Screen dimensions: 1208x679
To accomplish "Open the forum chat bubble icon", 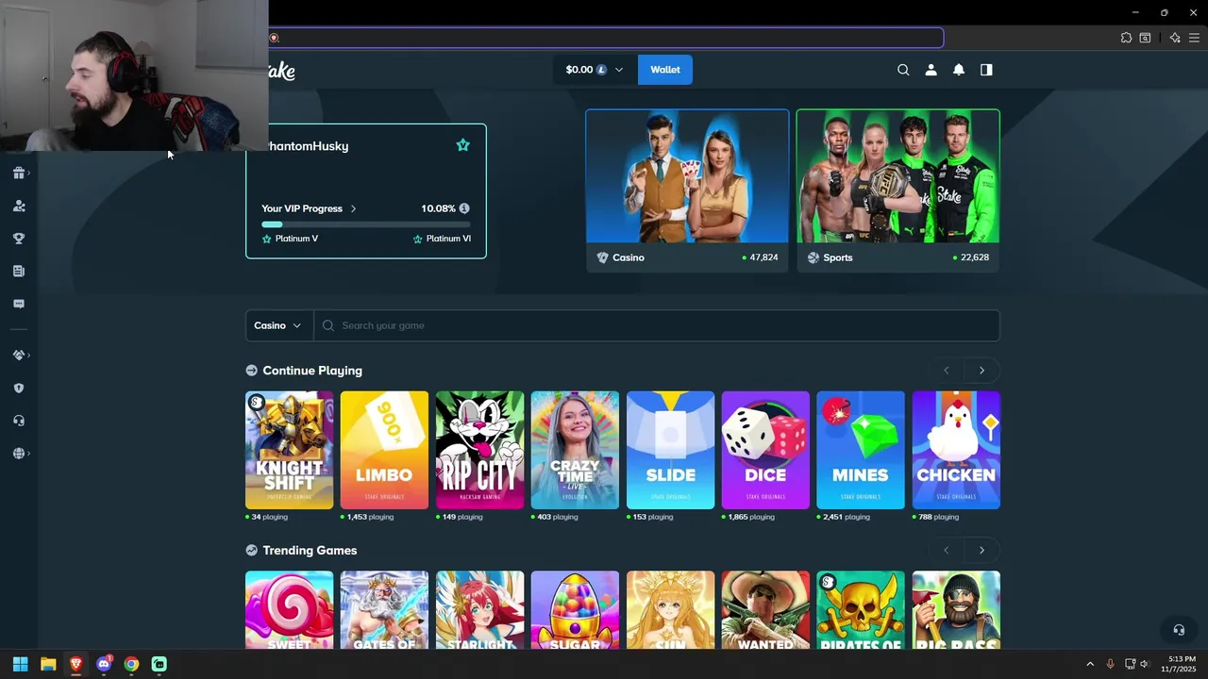I will [18, 304].
